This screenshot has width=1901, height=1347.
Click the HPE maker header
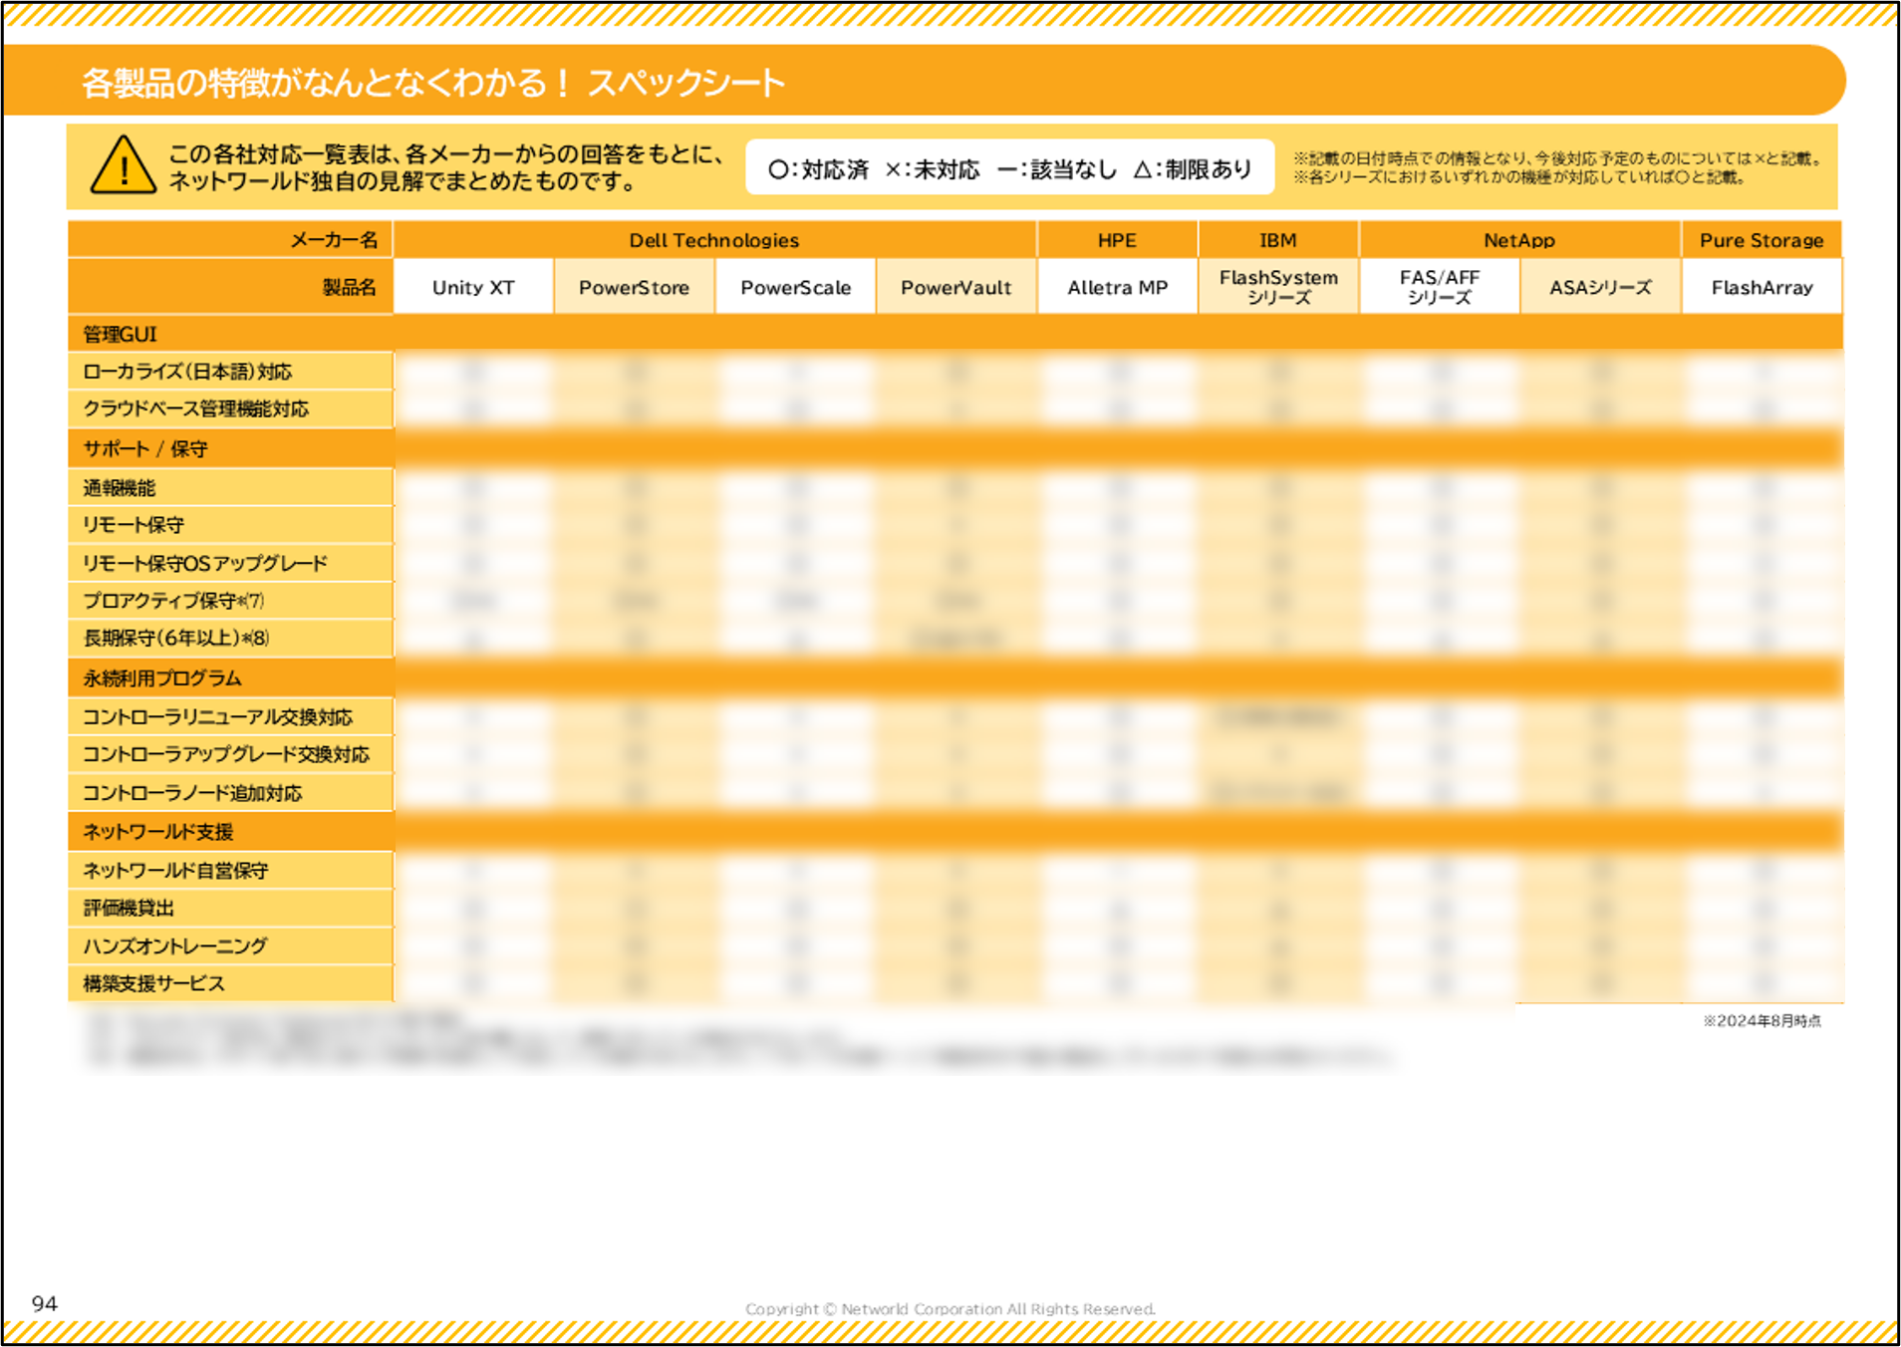pyautogui.click(x=1117, y=240)
